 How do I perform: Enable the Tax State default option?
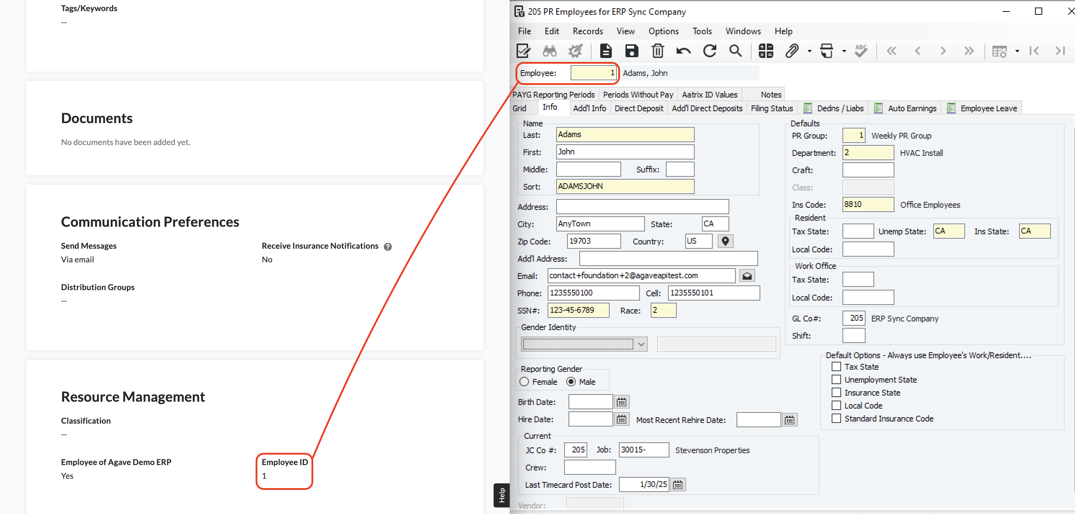(836, 366)
